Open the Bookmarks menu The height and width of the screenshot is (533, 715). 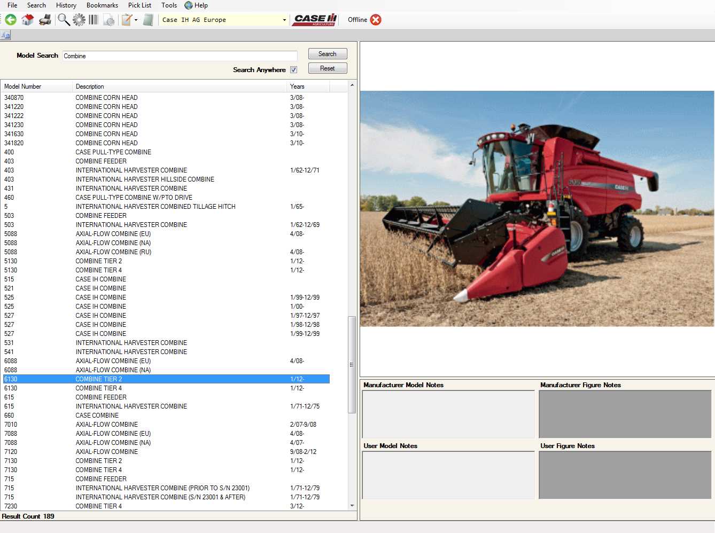[102, 5]
